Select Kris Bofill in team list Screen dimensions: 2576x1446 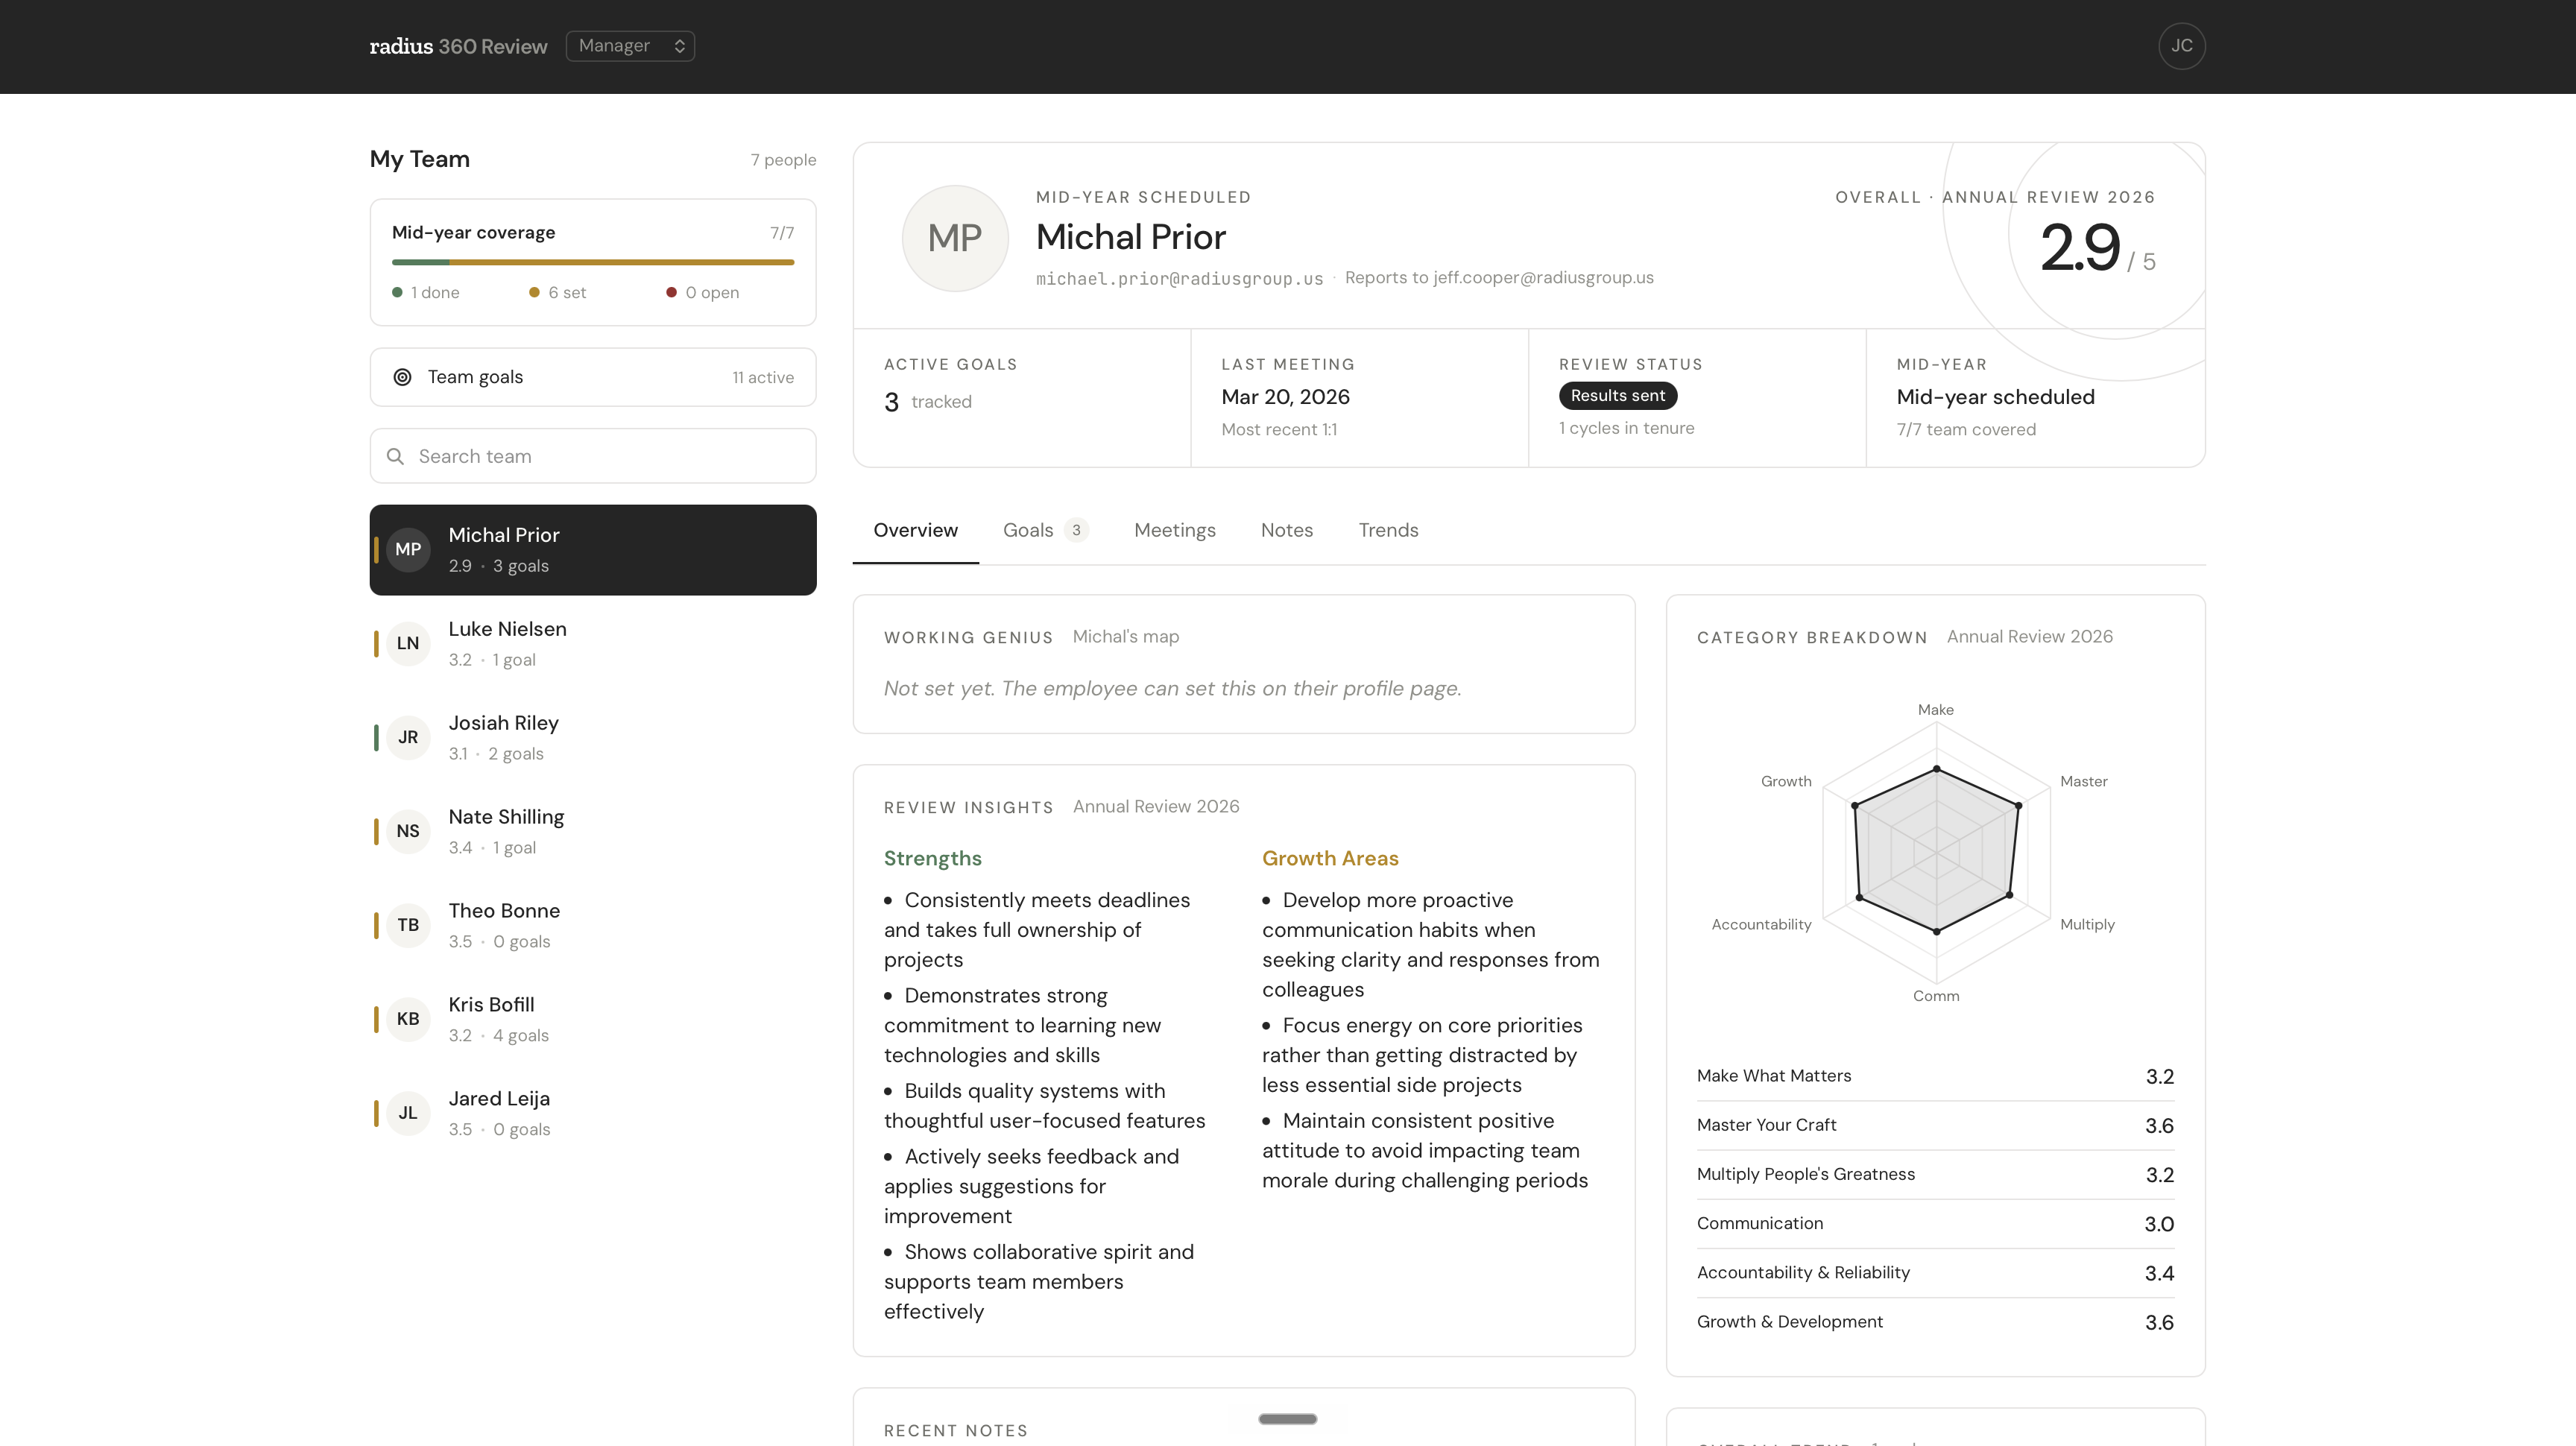point(593,1019)
